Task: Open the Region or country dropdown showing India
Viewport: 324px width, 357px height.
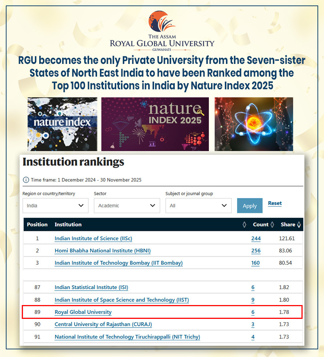Action: (55, 206)
